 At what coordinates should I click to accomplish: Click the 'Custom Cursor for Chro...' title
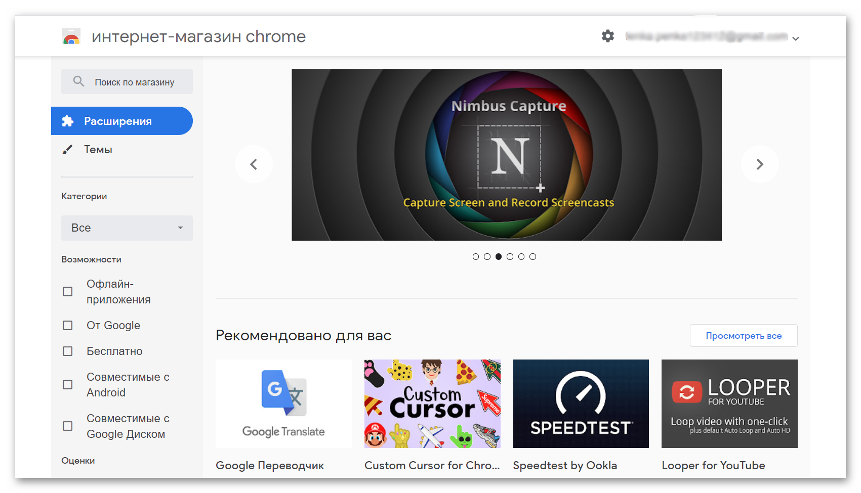pos(432,466)
